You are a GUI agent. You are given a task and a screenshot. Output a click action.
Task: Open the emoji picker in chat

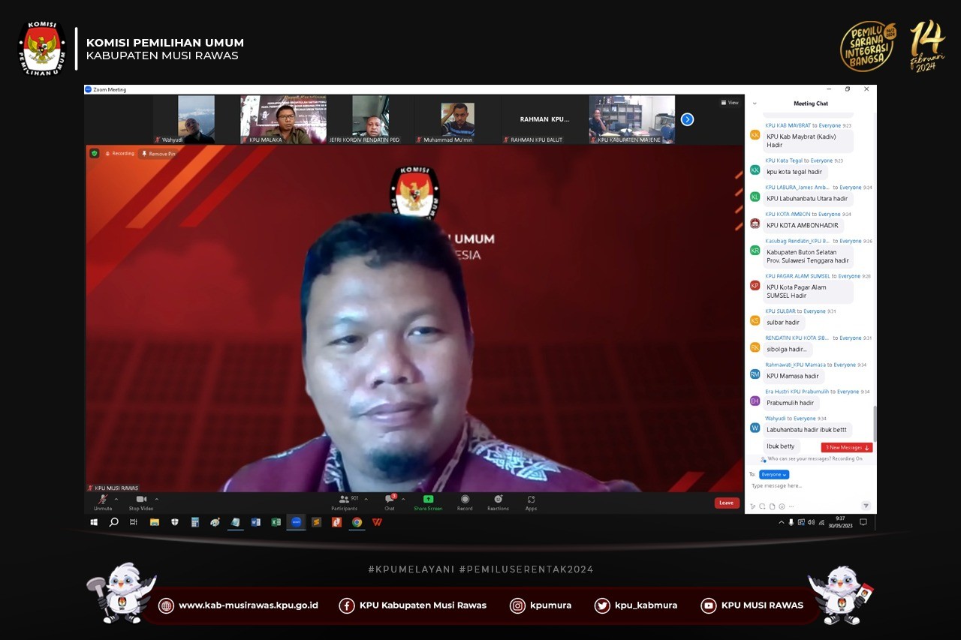[782, 506]
